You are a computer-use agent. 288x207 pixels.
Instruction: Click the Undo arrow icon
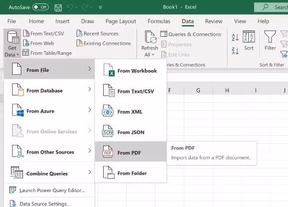(x=70, y=7)
